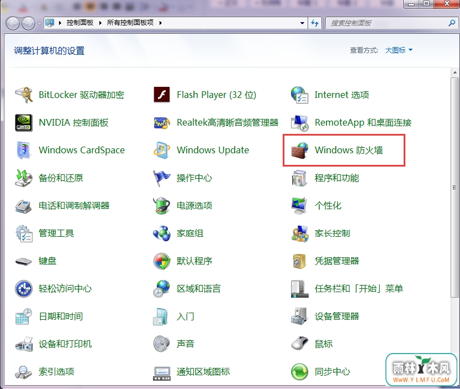
Task: Open the 鼠标 mouse icon
Action: (x=299, y=344)
